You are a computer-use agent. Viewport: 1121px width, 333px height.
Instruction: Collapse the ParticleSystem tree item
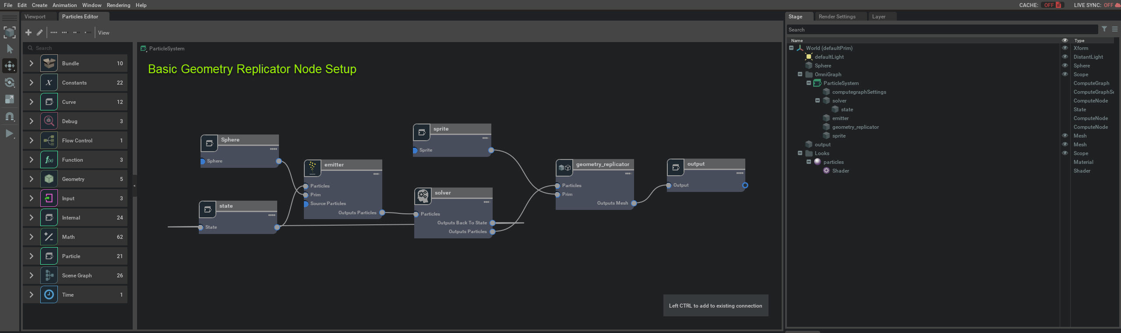click(809, 83)
